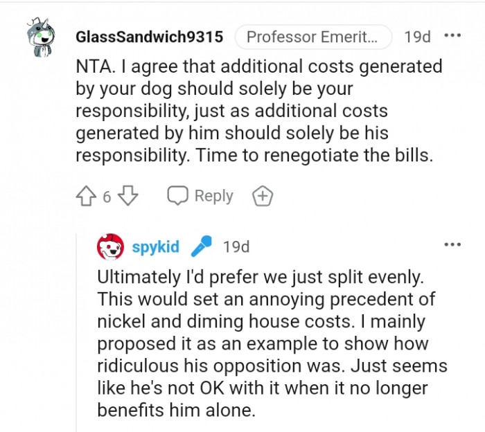Give an award with the plus badge icon
Image resolution: width=485 pixels, height=432 pixels.
pyautogui.click(x=262, y=196)
